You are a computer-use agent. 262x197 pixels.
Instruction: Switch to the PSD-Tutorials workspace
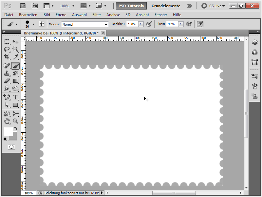pyautogui.click(x=131, y=6)
